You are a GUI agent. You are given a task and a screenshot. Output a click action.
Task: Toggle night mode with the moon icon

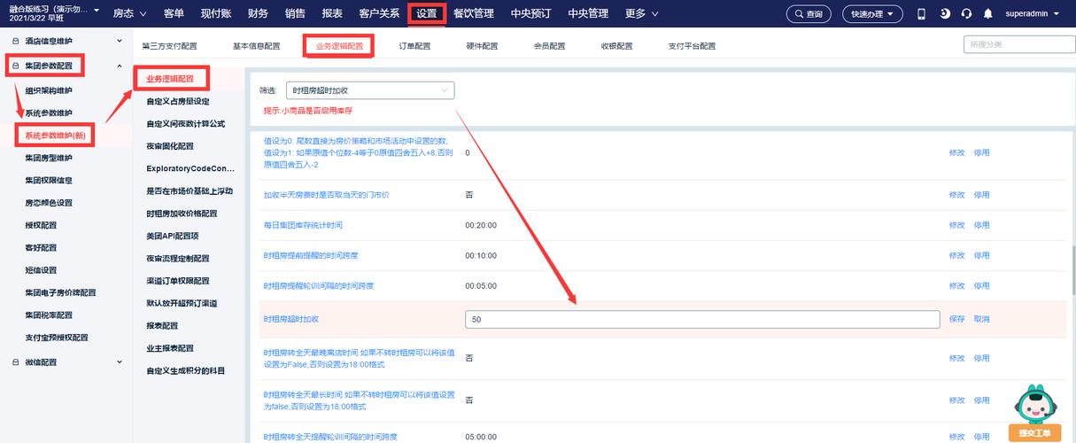point(945,14)
